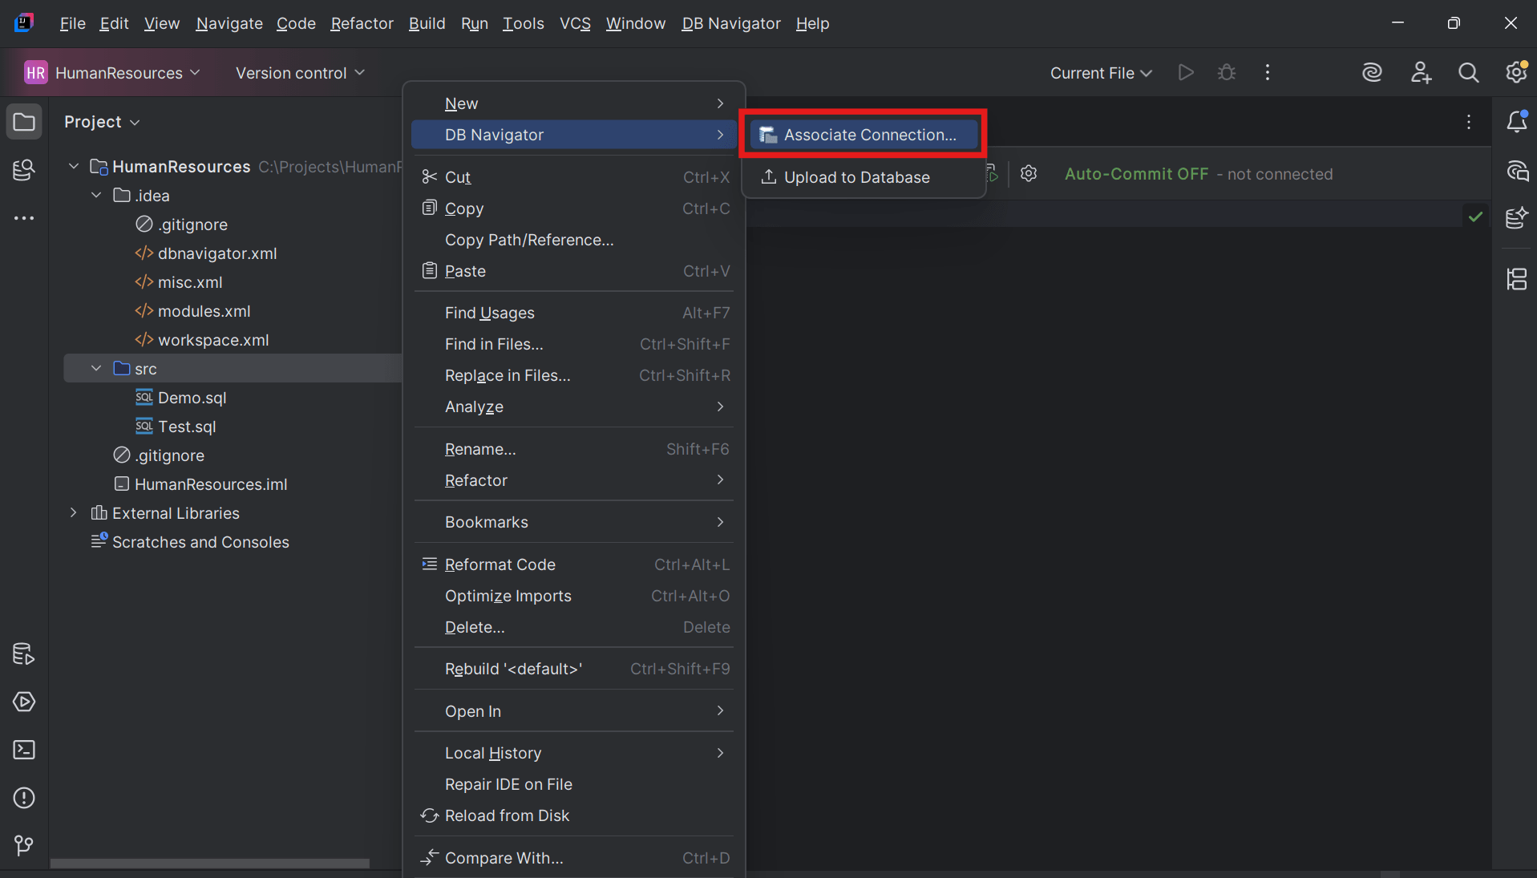
Task: Open the Problems tool window
Action: click(24, 798)
